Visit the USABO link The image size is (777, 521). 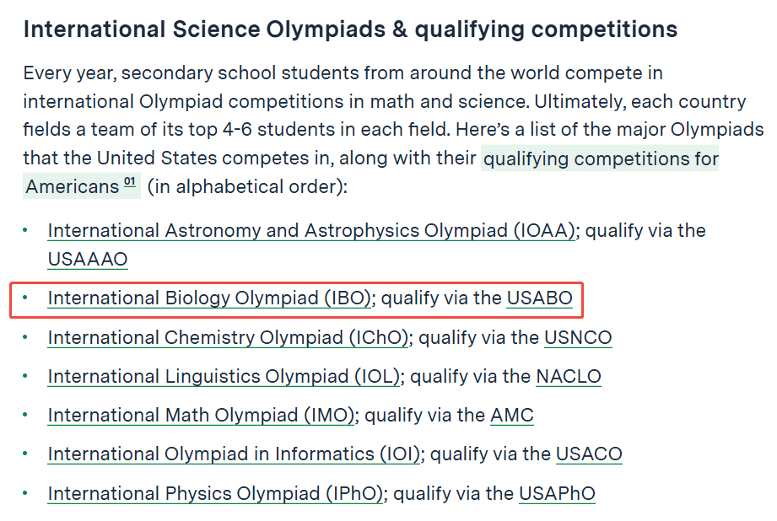coord(539,298)
